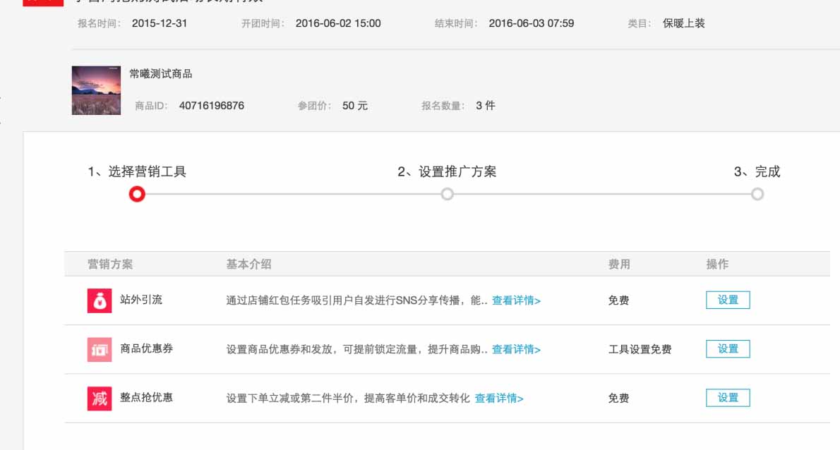This screenshot has height=450, width=840.
Task: Open the 常曦测试商品 product thumbnail
Action: coord(97,90)
